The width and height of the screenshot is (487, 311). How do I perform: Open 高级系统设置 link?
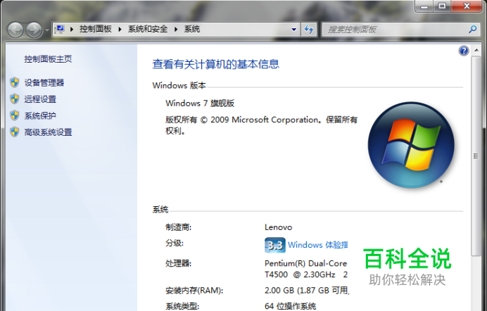pyautogui.click(x=48, y=132)
